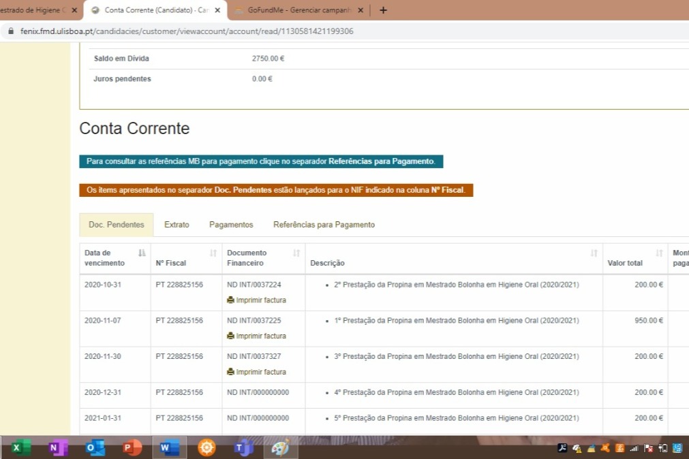689x459 pixels.
Task: Open Excel from the taskbar
Action: (20, 447)
